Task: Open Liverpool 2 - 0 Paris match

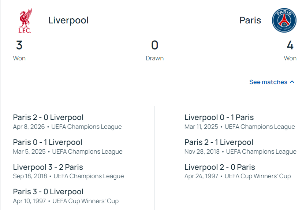Action: [220, 167]
